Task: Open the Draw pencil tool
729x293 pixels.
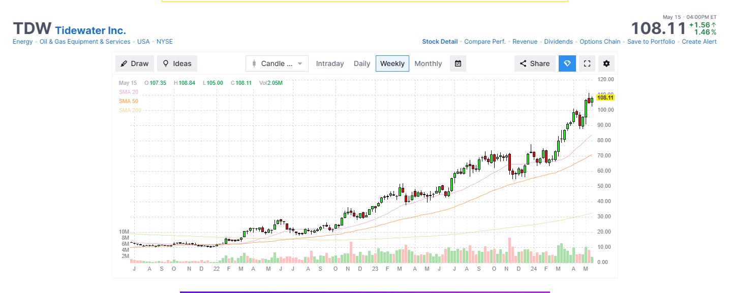Action: (135, 63)
